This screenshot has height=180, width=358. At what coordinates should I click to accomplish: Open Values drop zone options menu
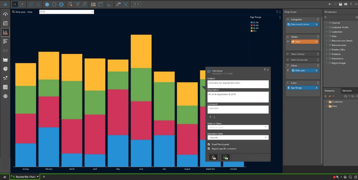318,37
